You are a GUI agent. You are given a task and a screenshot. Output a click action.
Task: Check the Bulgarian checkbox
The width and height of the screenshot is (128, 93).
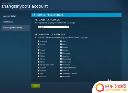[39, 41]
